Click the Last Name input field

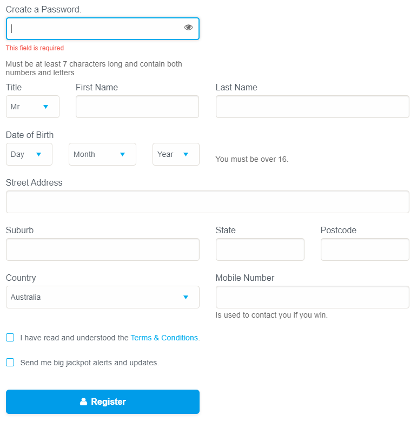click(x=313, y=107)
